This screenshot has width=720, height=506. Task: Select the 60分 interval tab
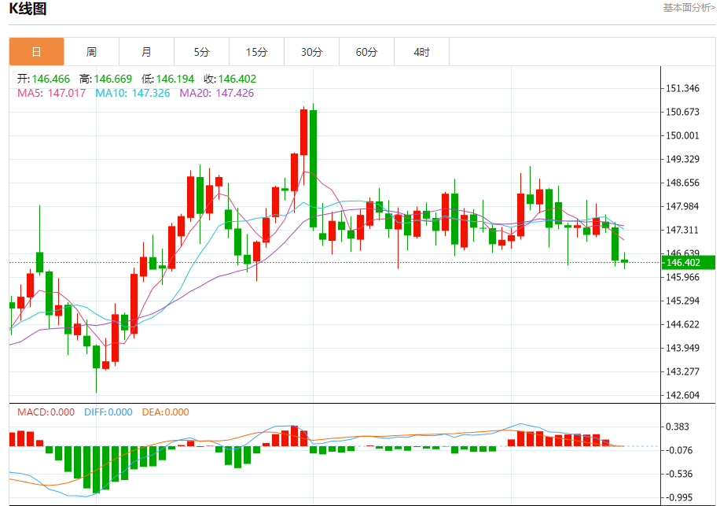pos(366,53)
